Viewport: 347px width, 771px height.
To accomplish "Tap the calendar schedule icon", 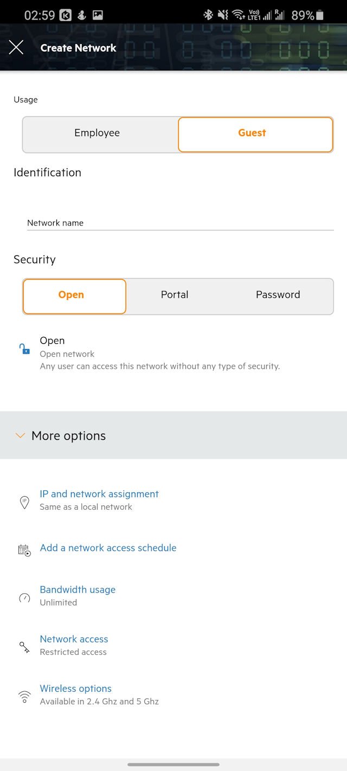I will coord(24,550).
